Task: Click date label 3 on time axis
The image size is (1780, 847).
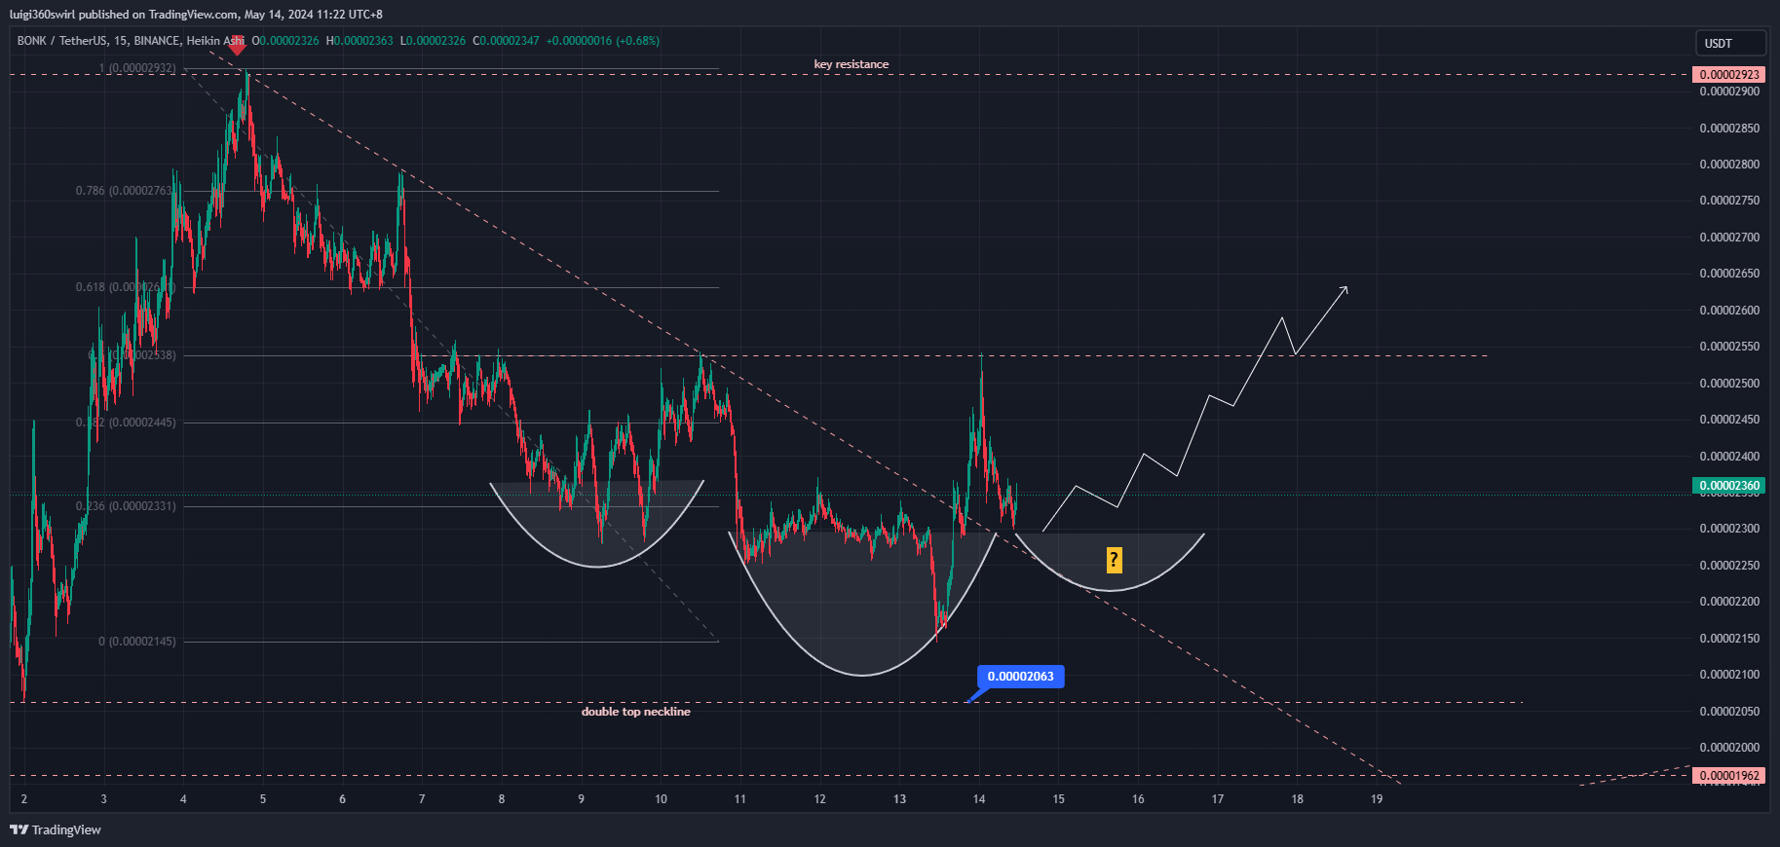Action: pos(103,799)
